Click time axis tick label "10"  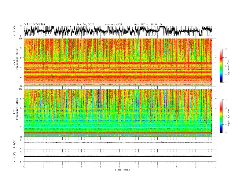pyautogui.click(x=215, y=167)
